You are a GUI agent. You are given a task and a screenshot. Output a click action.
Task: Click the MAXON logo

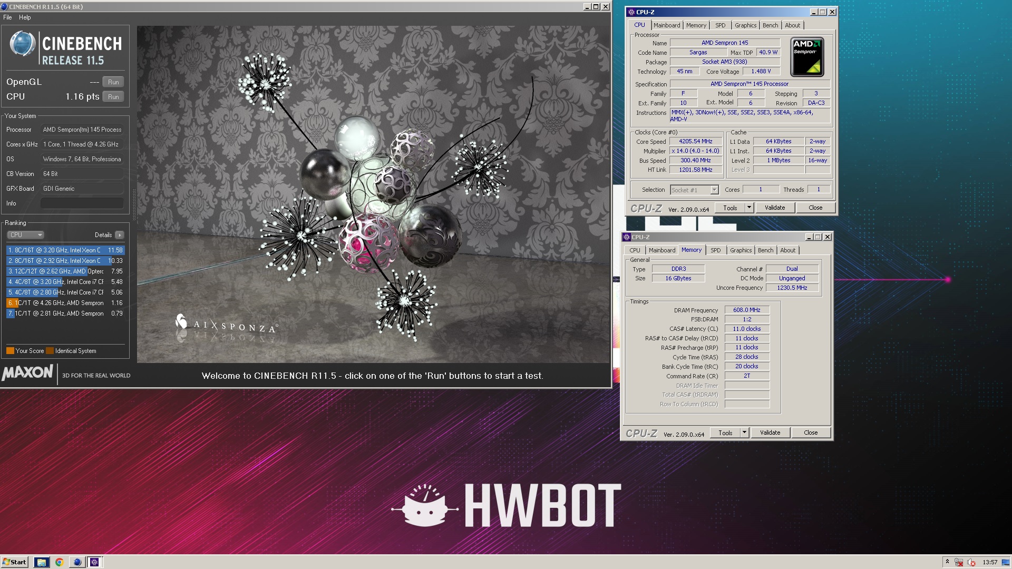(27, 373)
